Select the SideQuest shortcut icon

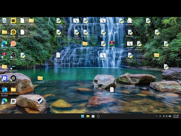pyautogui.click(x=13, y=79)
